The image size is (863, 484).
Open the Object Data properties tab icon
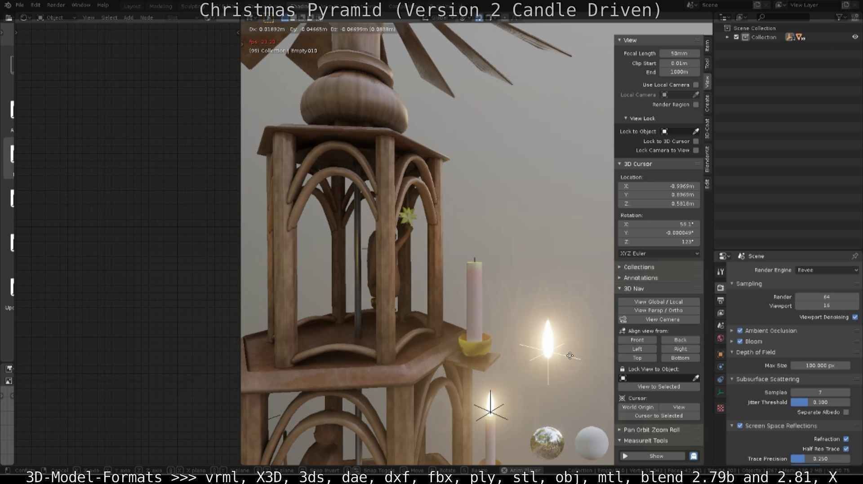[x=721, y=392]
